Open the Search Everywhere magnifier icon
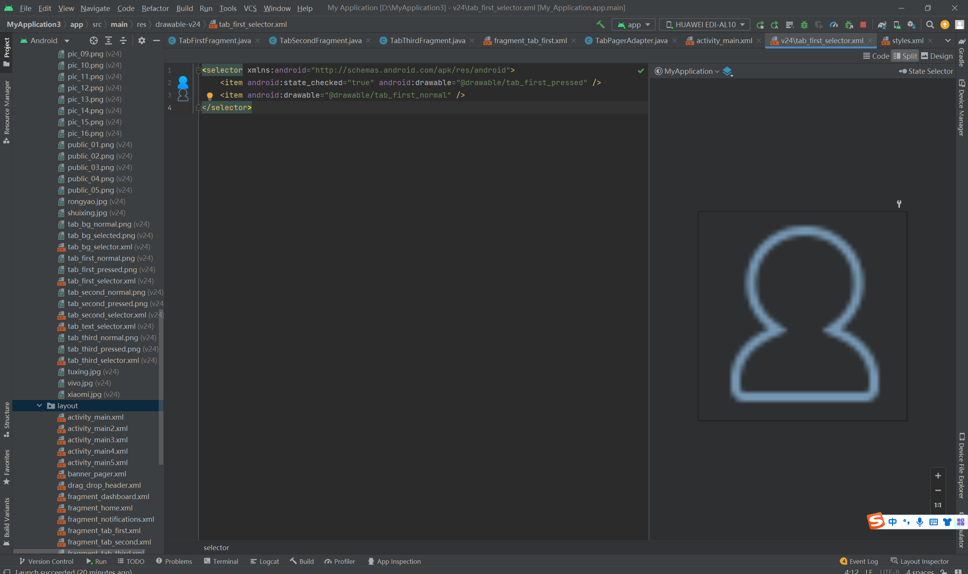Screen dimensions: 968x574 click(930, 24)
